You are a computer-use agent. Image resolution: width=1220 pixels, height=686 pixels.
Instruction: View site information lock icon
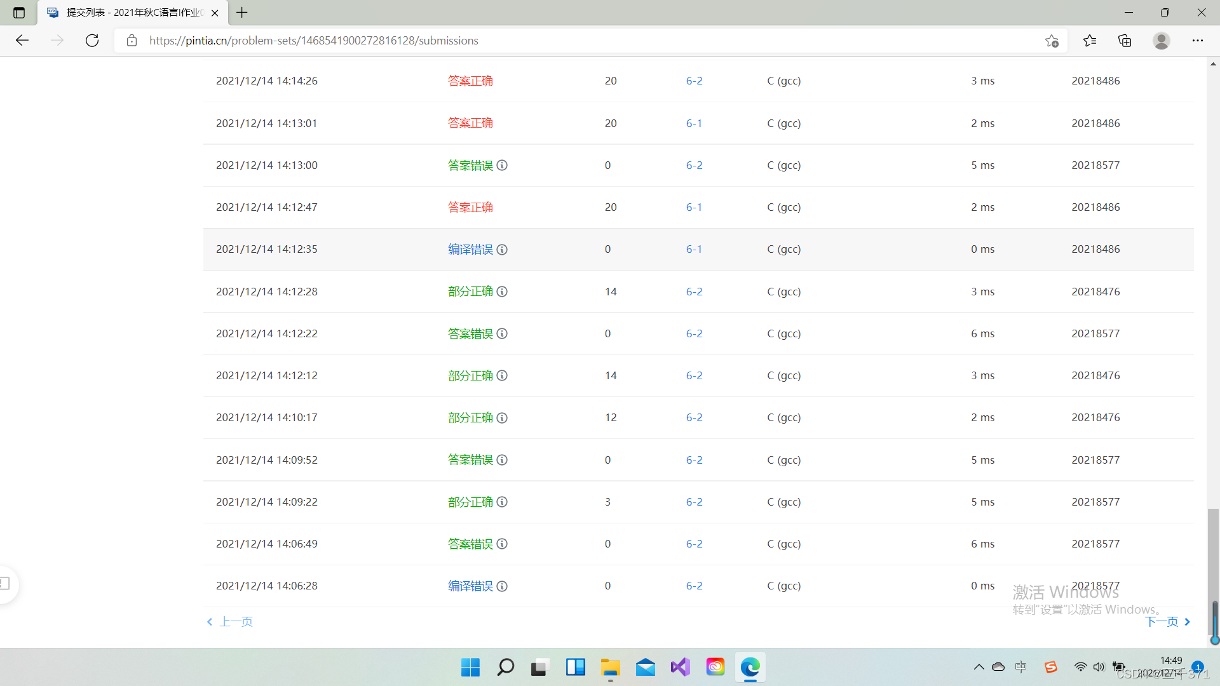[x=132, y=41]
